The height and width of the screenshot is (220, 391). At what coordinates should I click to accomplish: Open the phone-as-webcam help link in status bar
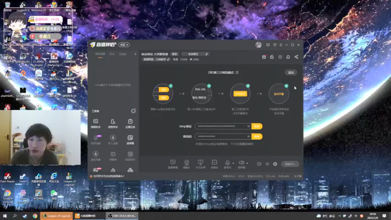(x=109, y=176)
